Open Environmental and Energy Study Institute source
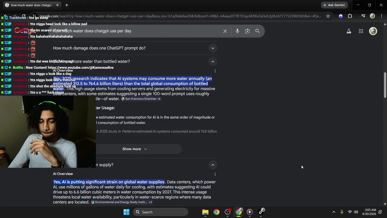 click(119, 202)
